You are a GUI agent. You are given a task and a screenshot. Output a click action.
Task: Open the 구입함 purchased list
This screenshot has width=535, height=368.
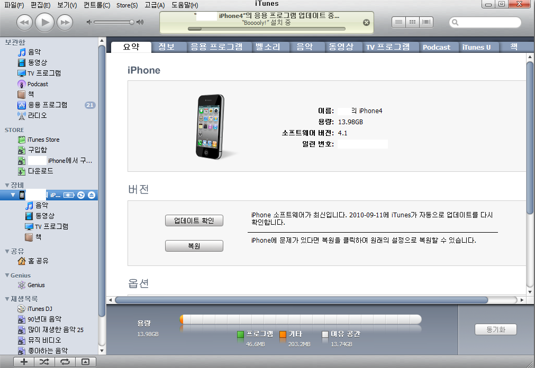pyautogui.click(x=32, y=150)
